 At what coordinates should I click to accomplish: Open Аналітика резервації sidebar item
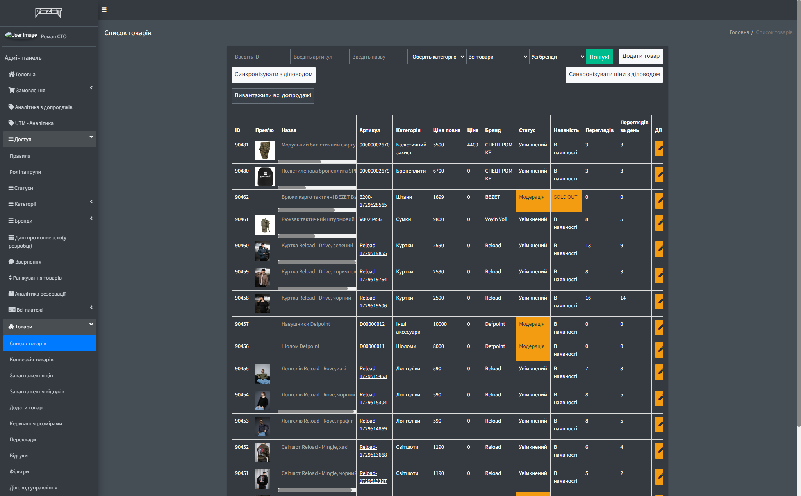(49, 294)
